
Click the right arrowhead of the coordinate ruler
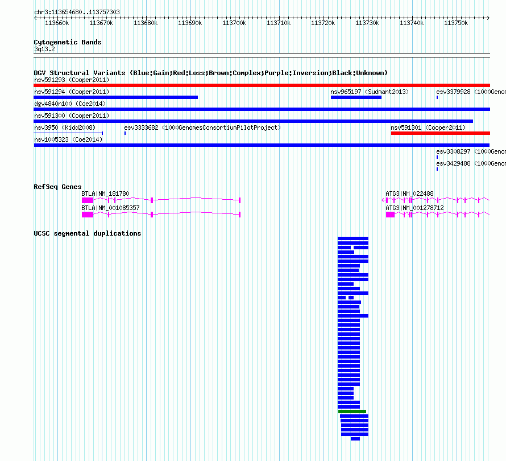click(488, 18)
